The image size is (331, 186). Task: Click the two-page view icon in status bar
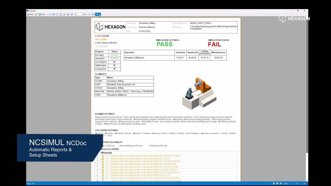tap(277, 183)
